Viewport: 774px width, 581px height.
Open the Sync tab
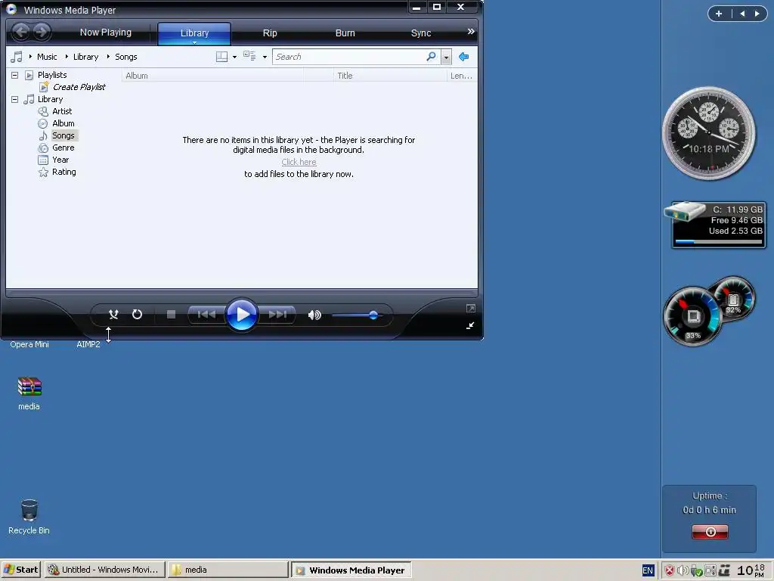point(421,33)
